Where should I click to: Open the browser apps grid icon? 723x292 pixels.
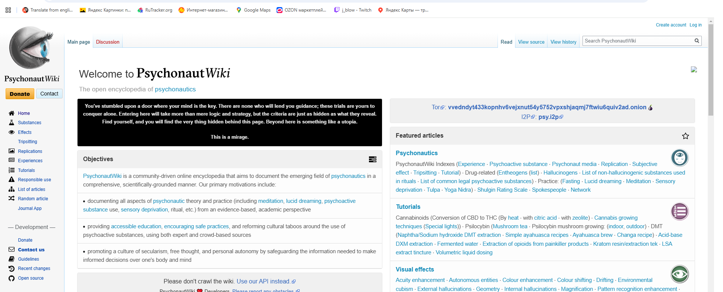tap(8, 10)
